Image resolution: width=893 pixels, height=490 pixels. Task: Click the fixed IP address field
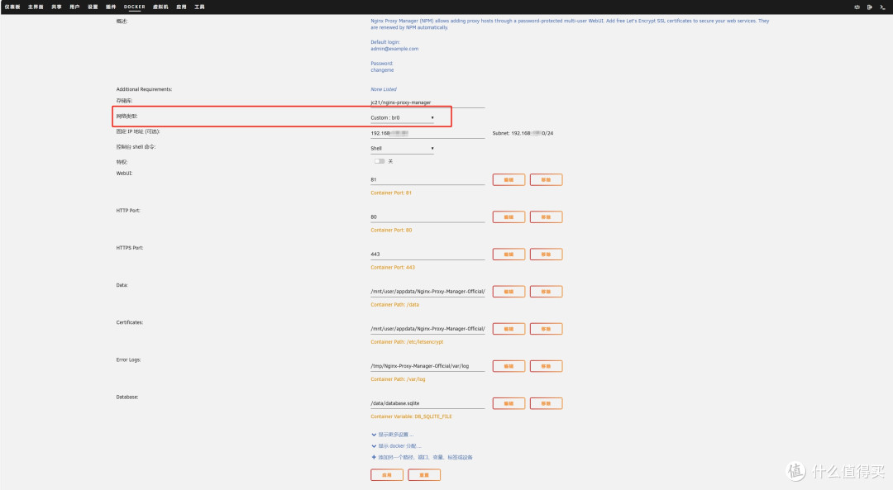click(427, 133)
